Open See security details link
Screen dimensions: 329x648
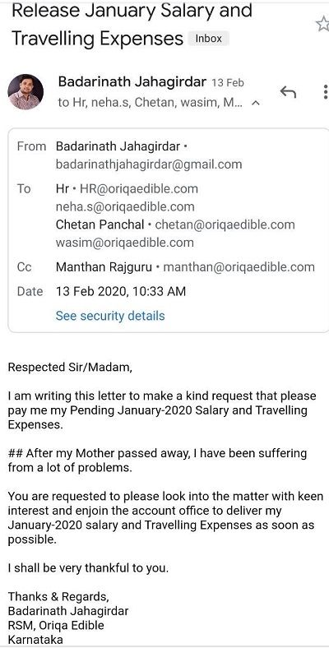coord(110,316)
